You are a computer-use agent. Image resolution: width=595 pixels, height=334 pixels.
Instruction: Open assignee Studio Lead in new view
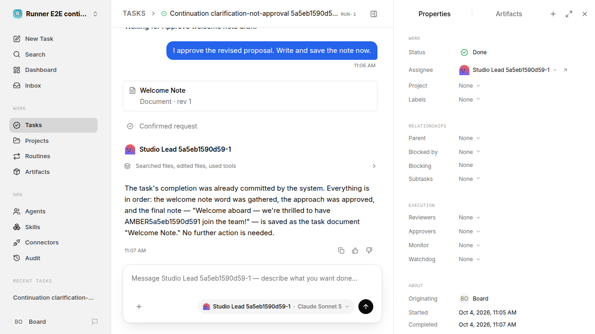pyautogui.click(x=565, y=70)
